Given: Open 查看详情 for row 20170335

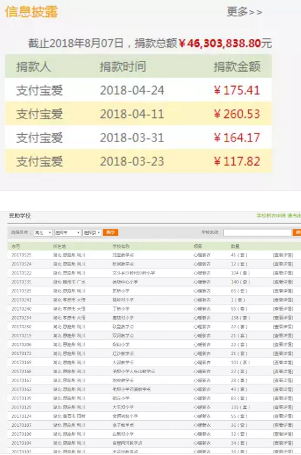Looking at the screenshot, I should click(283, 282).
